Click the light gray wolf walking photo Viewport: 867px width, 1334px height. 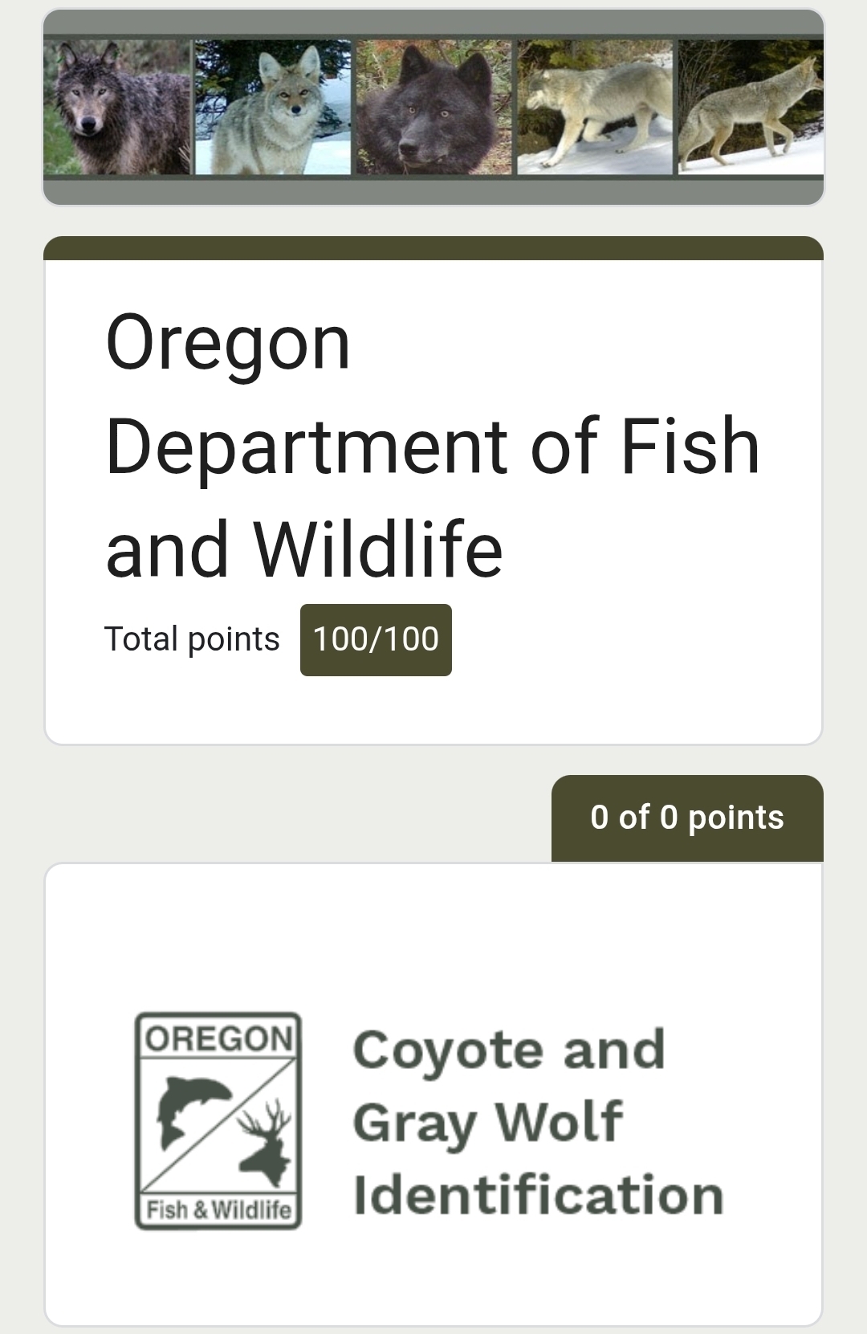click(x=595, y=107)
